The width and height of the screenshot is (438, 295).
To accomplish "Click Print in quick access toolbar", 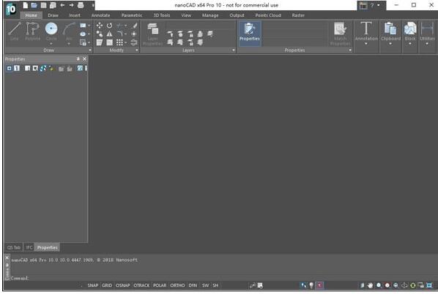I will (81, 5).
